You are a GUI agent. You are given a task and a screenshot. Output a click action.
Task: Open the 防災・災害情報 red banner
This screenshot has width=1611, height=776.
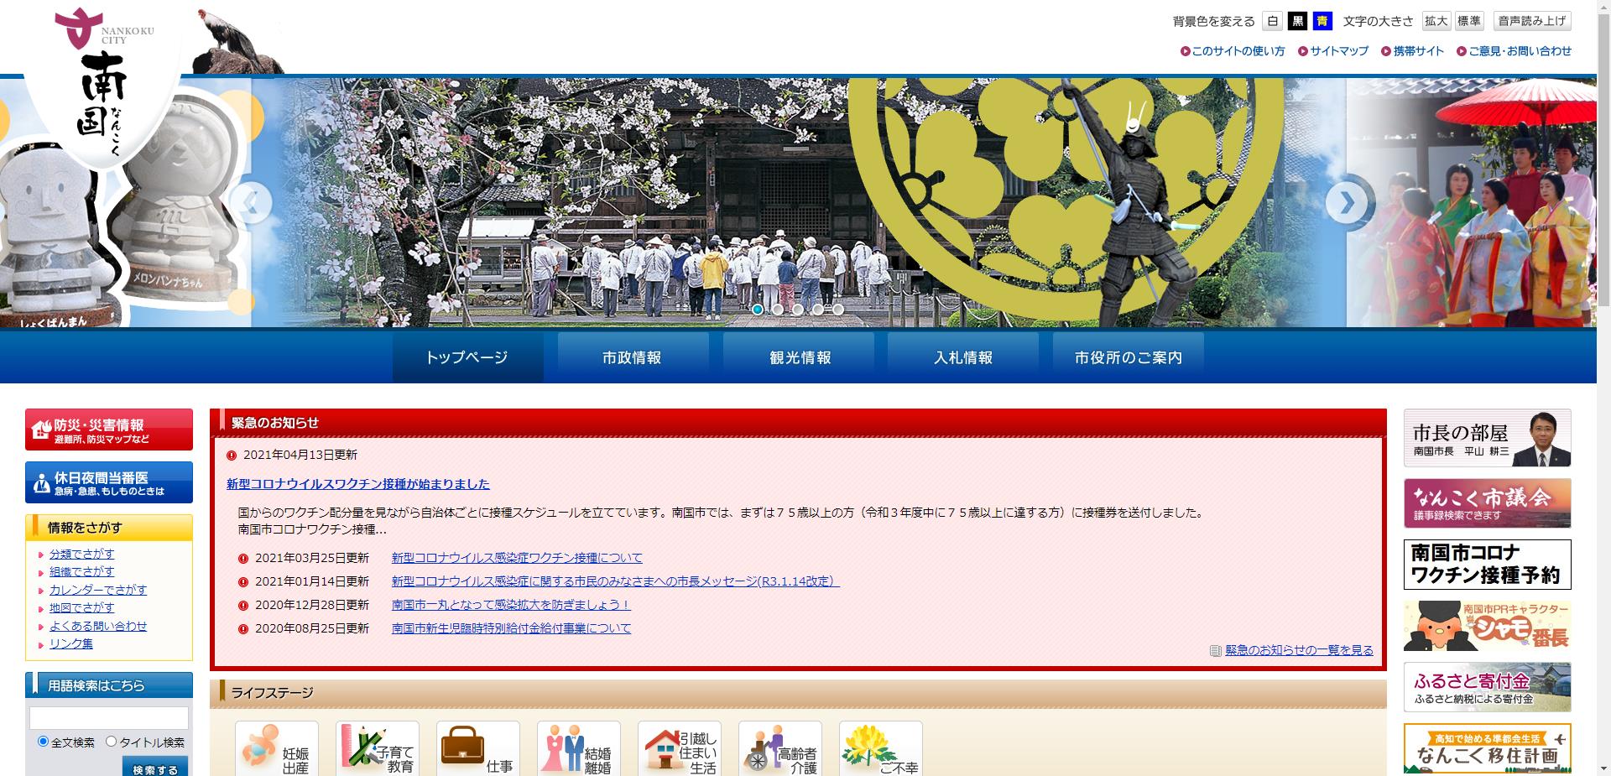109,430
